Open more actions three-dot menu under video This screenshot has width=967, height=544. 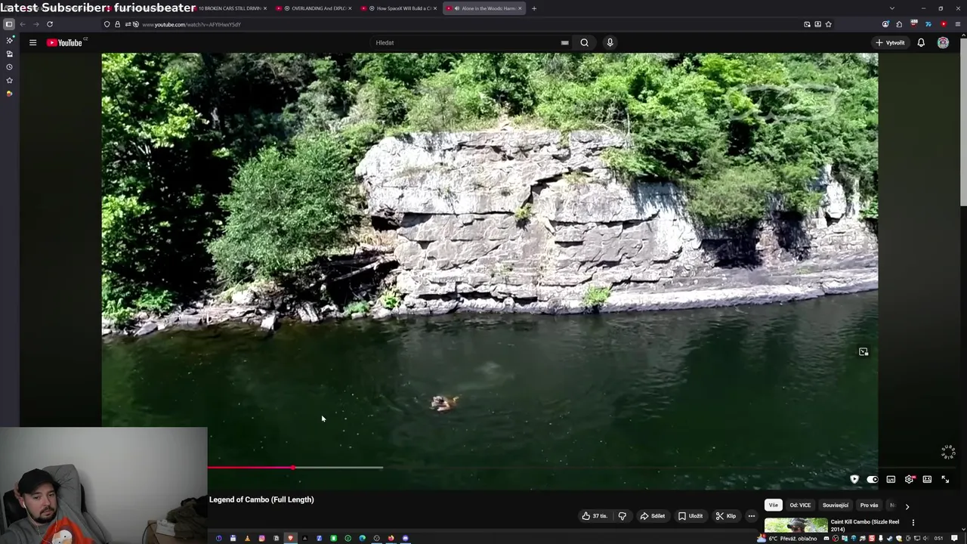[x=751, y=516]
